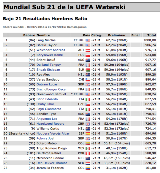Open Dailland Tanguy's profile link
The height and width of the screenshot is (173, 160).
pos(49,65)
